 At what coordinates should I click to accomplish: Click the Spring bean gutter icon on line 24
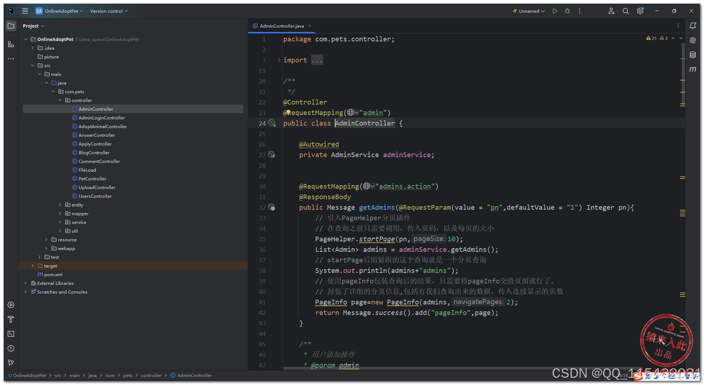(272, 123)
